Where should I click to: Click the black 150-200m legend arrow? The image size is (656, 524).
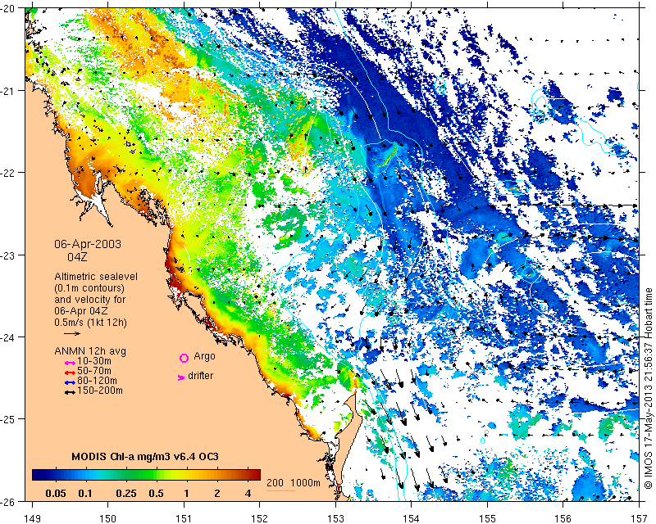click(70, 392)
